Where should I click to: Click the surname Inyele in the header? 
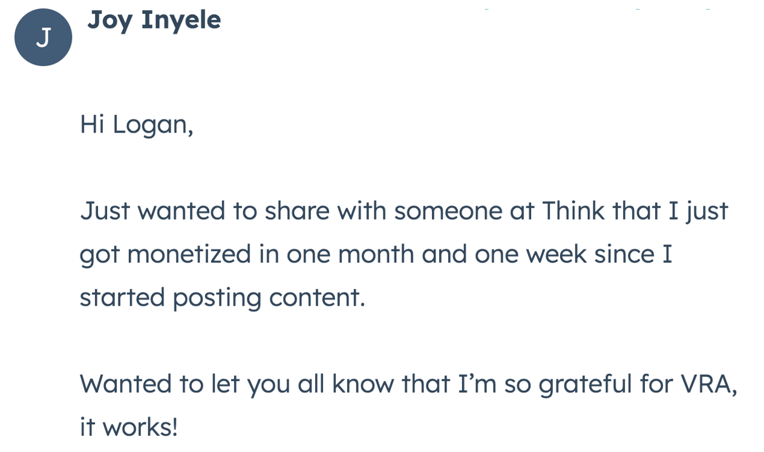click(181, 21)
